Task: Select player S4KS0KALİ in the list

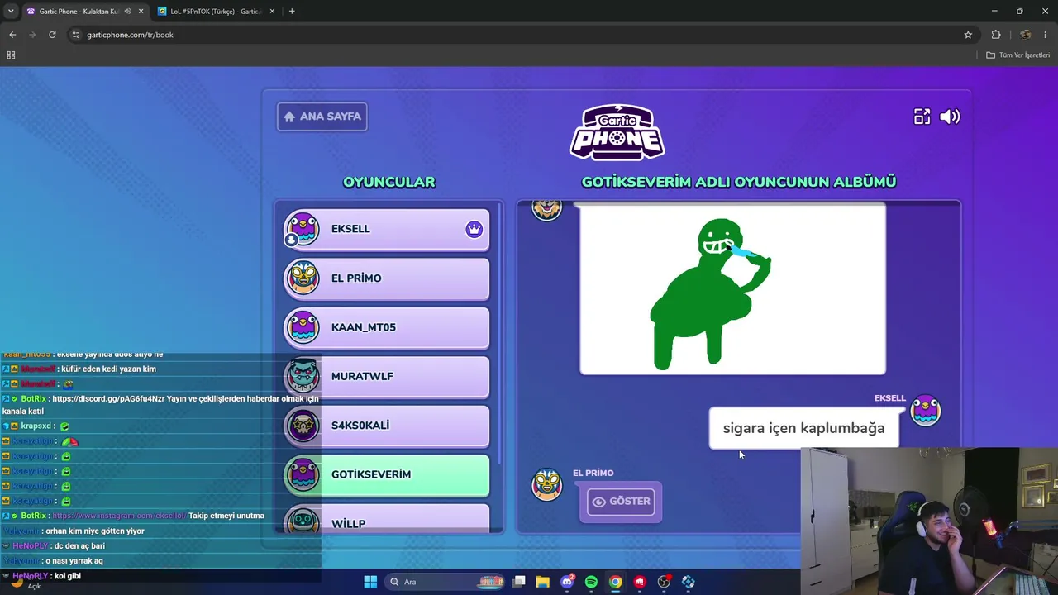Action: click(387, 426)
